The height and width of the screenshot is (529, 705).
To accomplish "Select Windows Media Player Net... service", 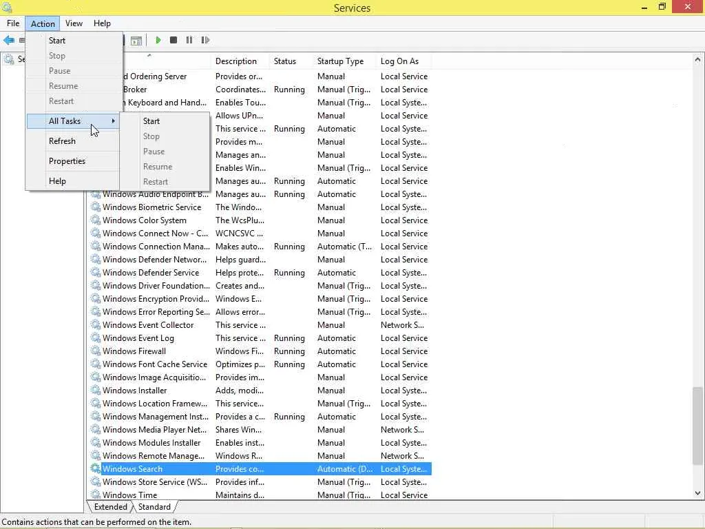I will click(x=154, y=430).
